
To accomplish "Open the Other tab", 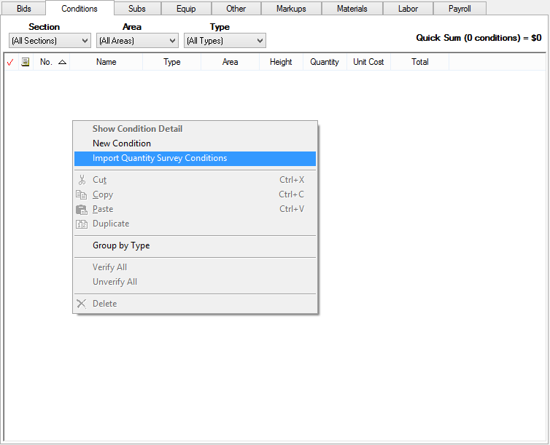I will pos(236,9).
